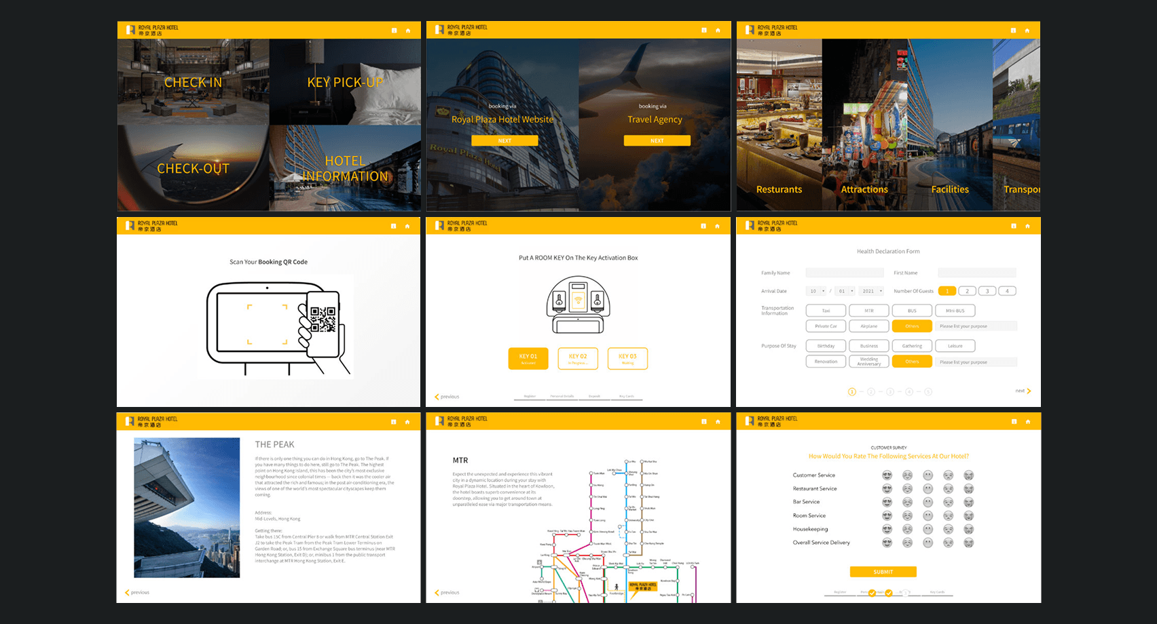
Task: Tap home icon on the Health Declaration Form screen
Action: click(1027, 226)
